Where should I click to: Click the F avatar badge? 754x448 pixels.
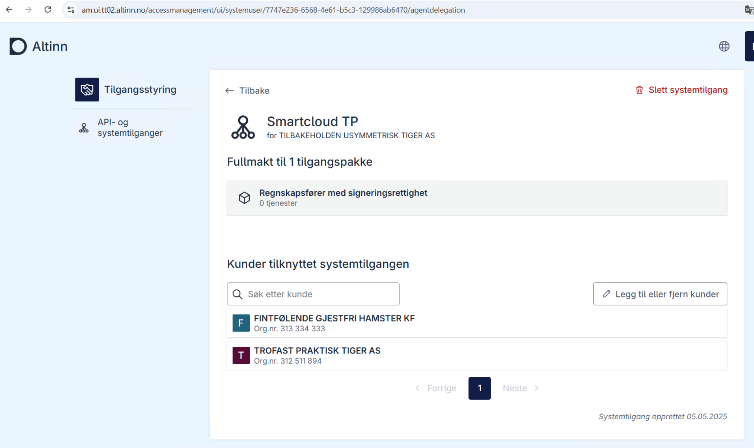241,323
